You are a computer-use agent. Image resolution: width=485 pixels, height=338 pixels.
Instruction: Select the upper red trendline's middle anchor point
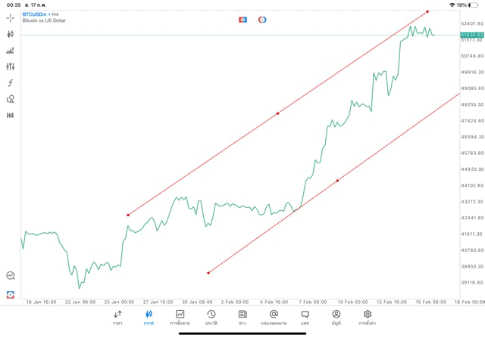(x=278, y=113)
